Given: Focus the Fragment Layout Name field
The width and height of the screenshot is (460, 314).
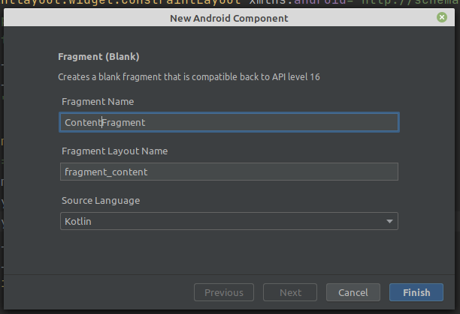Looking at the screenshot, I should pos(228,172).
